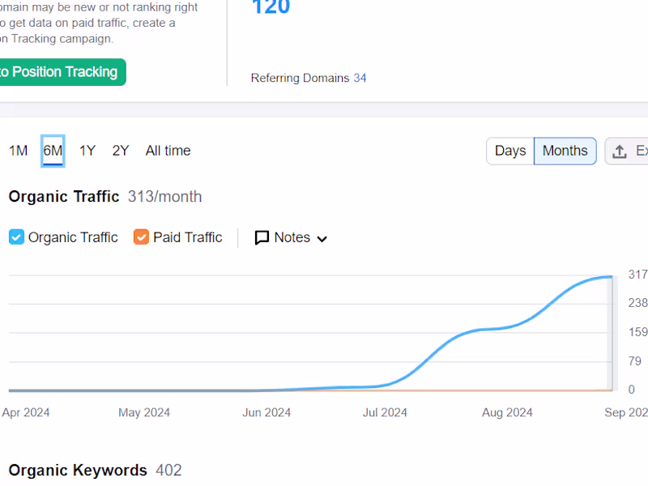
Task: Click the Jul 2024 axis label
Action: click(385, 412)
